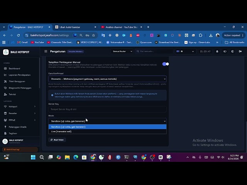The height and width of the screenshot is (185, 247).
Task: Open Windows Start menu
Action: (33, 157)
